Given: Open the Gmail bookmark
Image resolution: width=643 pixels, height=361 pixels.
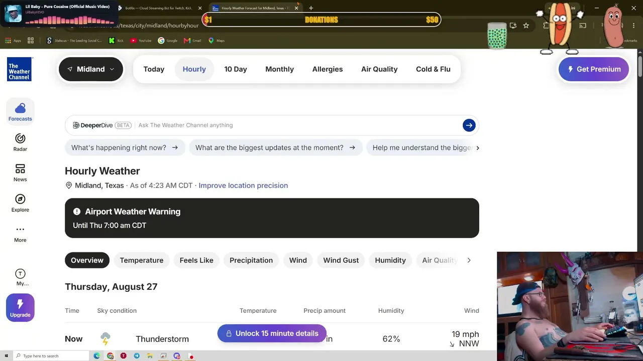Looking at the screenshot, I should coord(193,41).
